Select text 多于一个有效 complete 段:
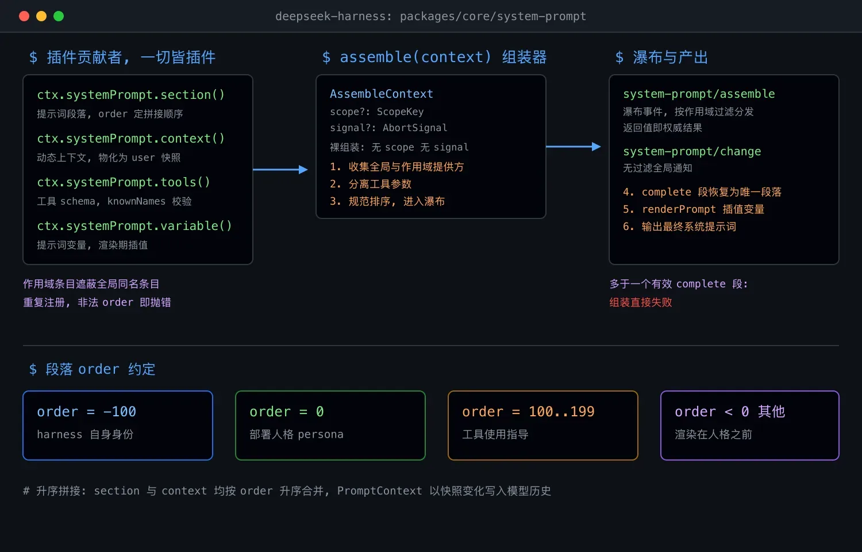Screen dimensions: 862x552 pyautogui.click(x=679, y=284)
